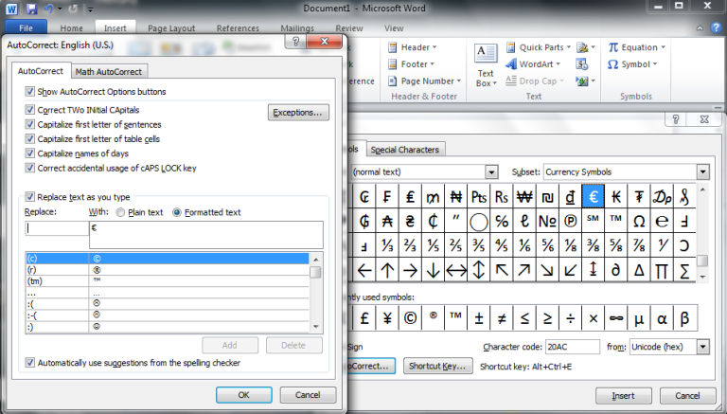
Task: Select the yen sign in recently used symbols
Action: click(387, 318)
